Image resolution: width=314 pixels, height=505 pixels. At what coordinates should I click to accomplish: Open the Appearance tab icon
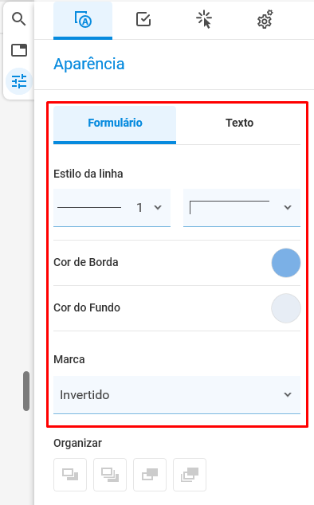pyautogui.click(x=83, y=20)
